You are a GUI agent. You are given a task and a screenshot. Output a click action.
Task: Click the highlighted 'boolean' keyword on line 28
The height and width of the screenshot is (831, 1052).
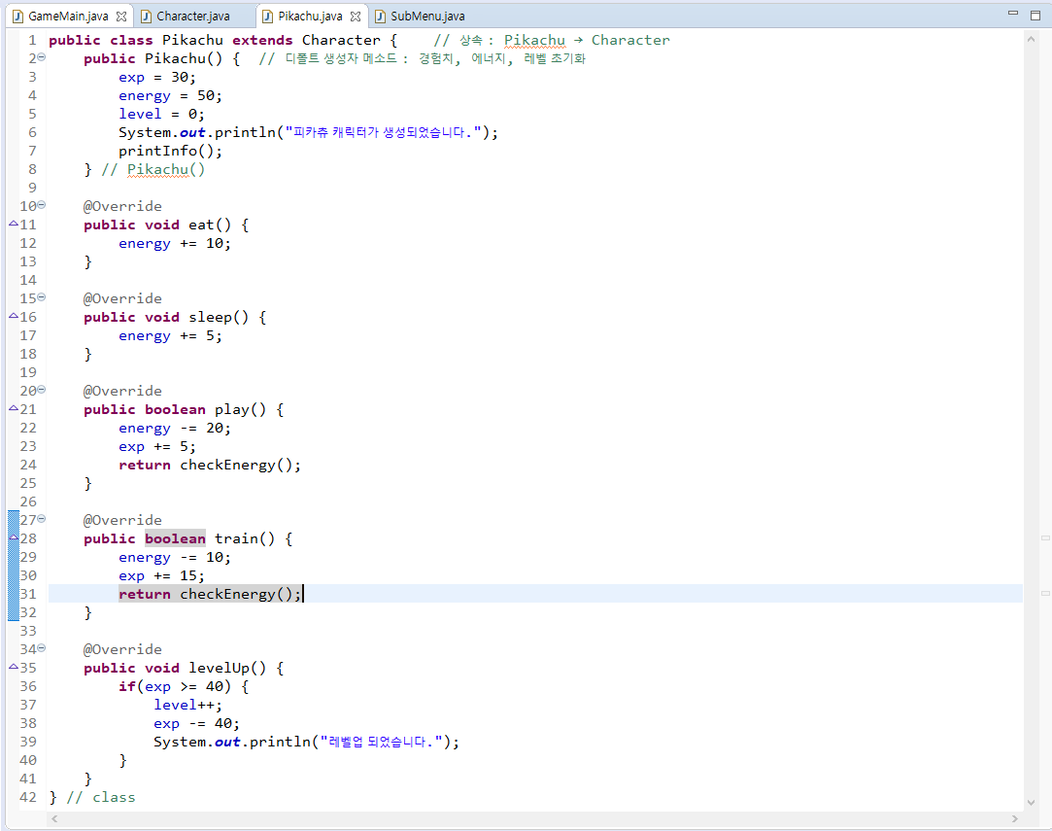[175, 539]
